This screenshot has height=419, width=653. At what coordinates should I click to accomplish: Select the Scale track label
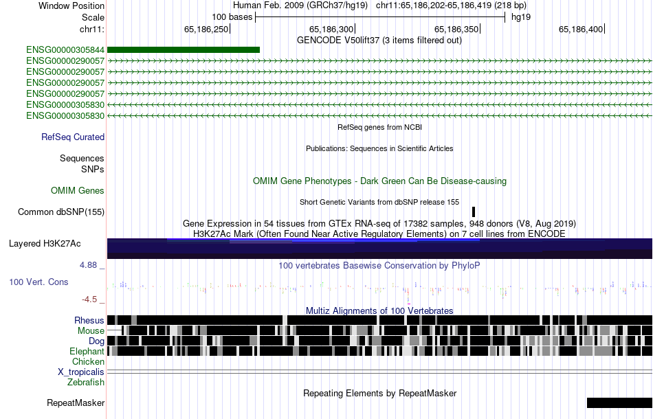pos(93,17)
